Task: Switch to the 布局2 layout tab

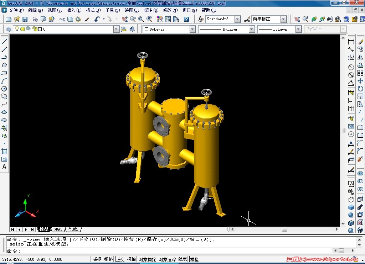Action: point(73,229)
